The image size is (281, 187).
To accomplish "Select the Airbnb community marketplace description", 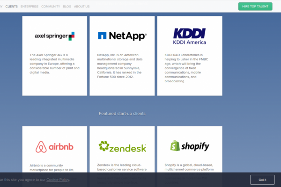I will [53, 174].
